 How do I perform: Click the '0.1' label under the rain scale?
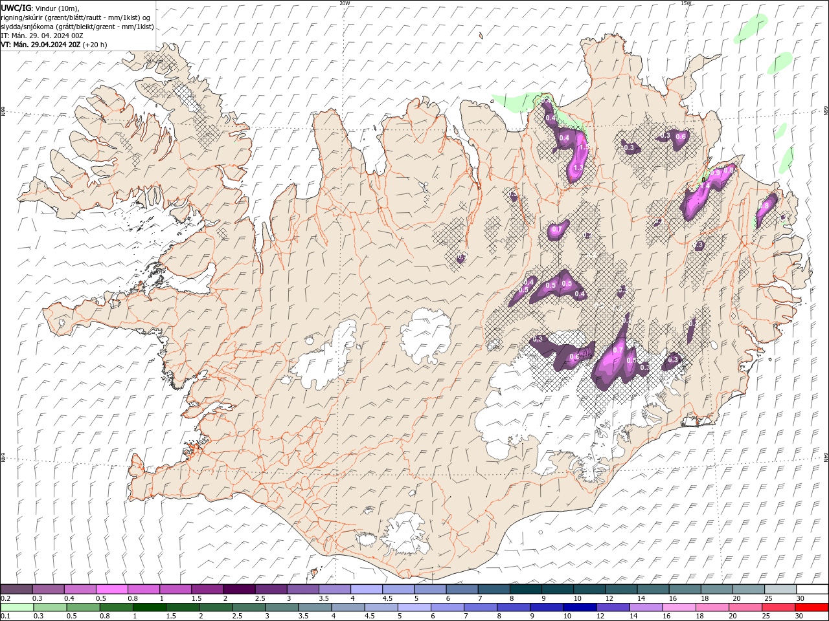[x=5, y=616]
